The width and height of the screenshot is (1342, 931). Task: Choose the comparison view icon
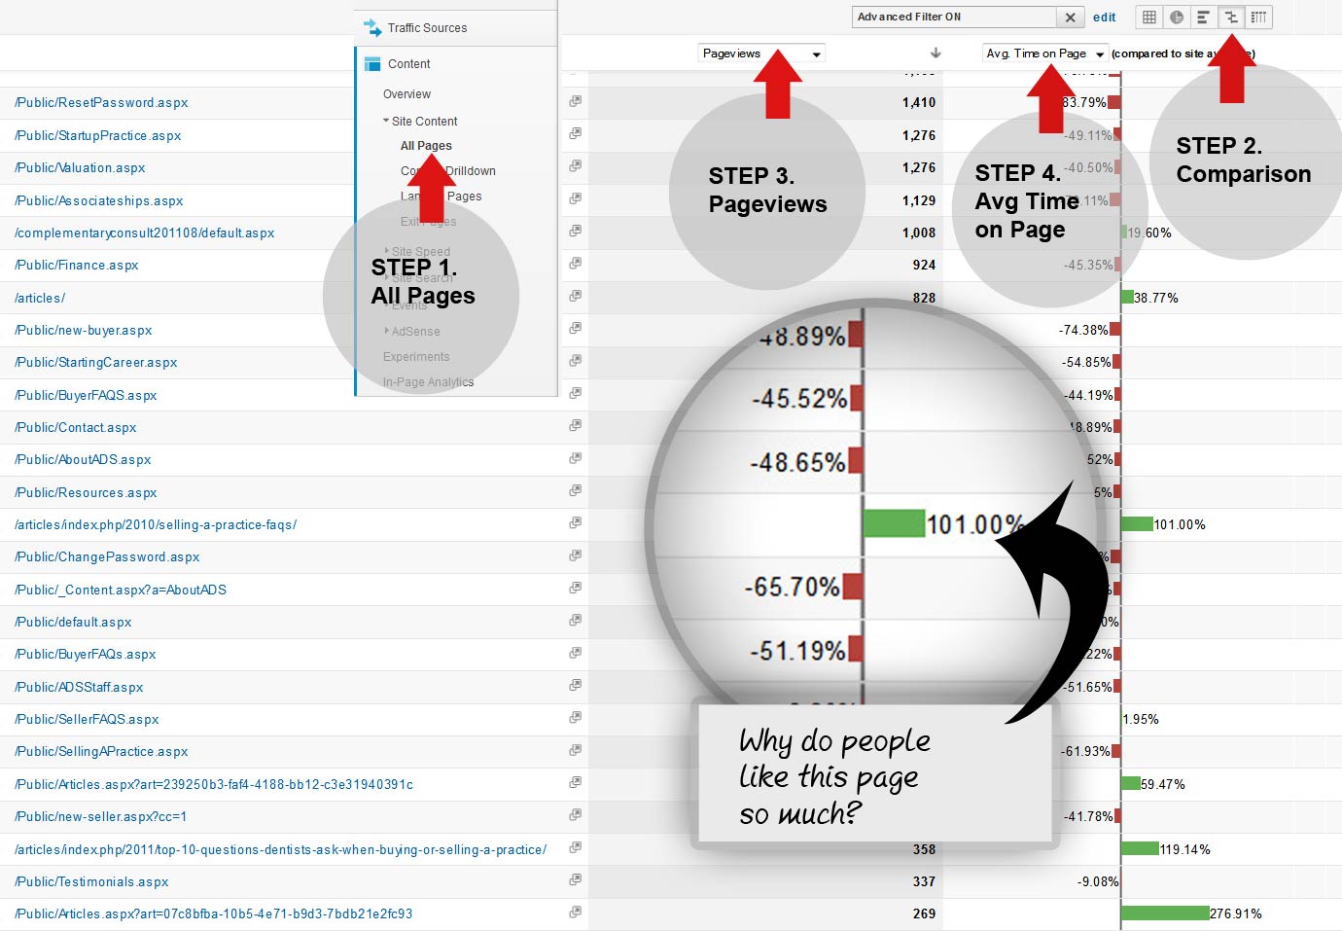[x=1231, y=18]
